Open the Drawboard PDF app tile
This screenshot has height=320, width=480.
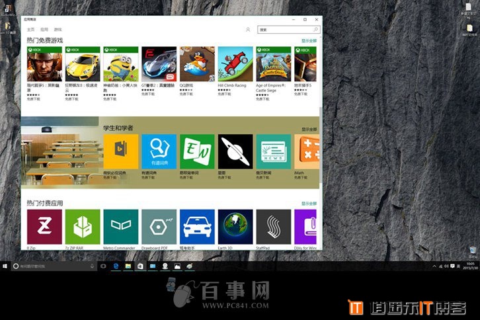click(x=159, y=227)
